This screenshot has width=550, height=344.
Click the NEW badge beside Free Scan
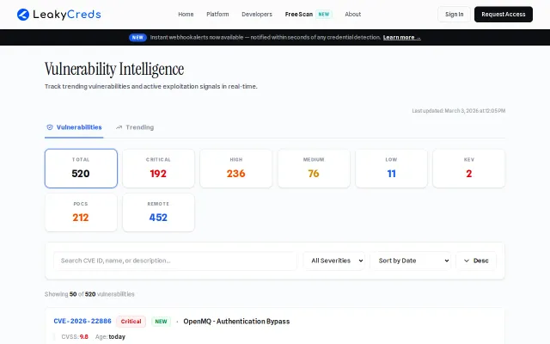point(324,15)
